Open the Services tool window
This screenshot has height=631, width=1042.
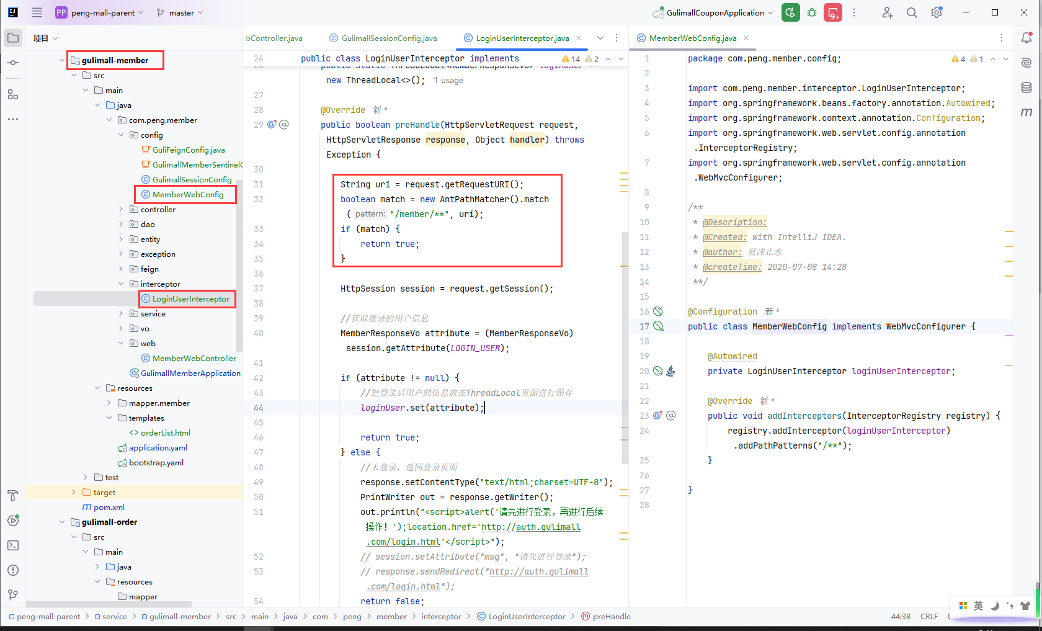click(13, 521)
